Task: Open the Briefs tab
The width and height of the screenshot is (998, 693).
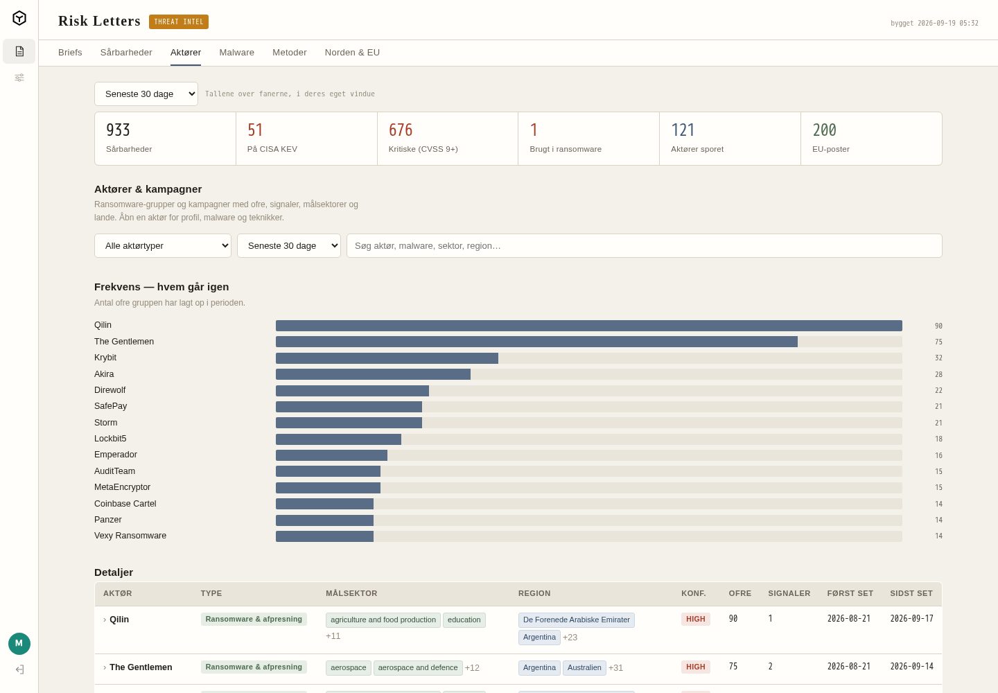Action: pos(70,53)
